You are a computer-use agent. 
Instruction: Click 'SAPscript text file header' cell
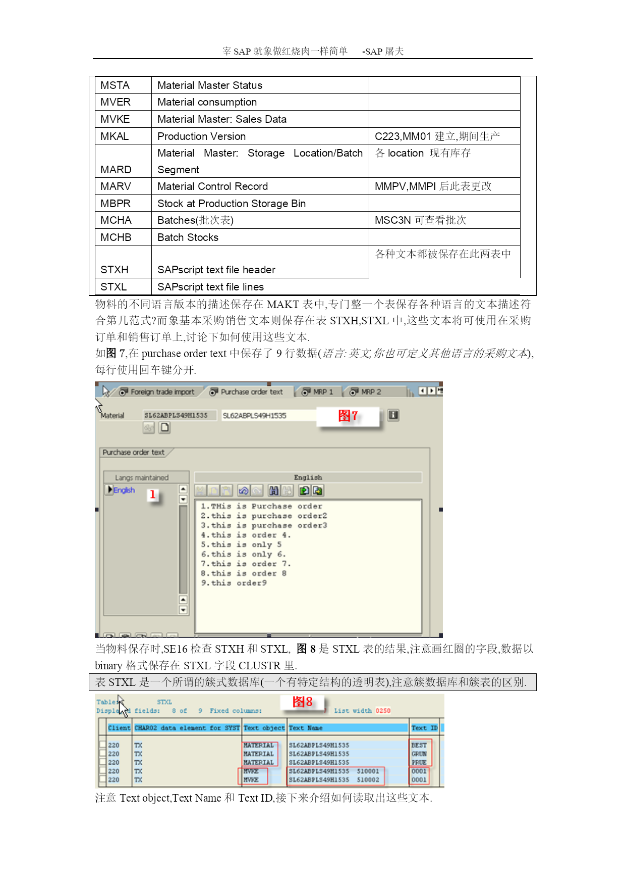[x=260, y=262]
